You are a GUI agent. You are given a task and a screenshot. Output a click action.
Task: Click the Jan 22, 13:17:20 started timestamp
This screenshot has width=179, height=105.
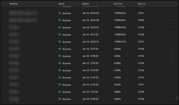(x=90, y=49)
